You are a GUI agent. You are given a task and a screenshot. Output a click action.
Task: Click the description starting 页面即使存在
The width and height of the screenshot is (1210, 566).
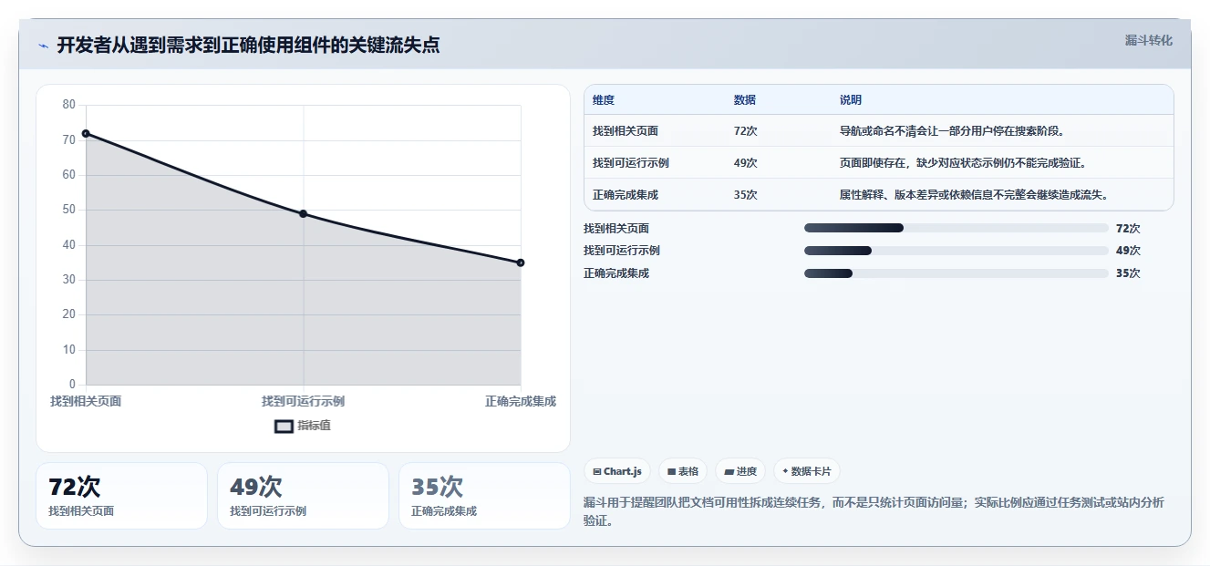tap(963, 163)
